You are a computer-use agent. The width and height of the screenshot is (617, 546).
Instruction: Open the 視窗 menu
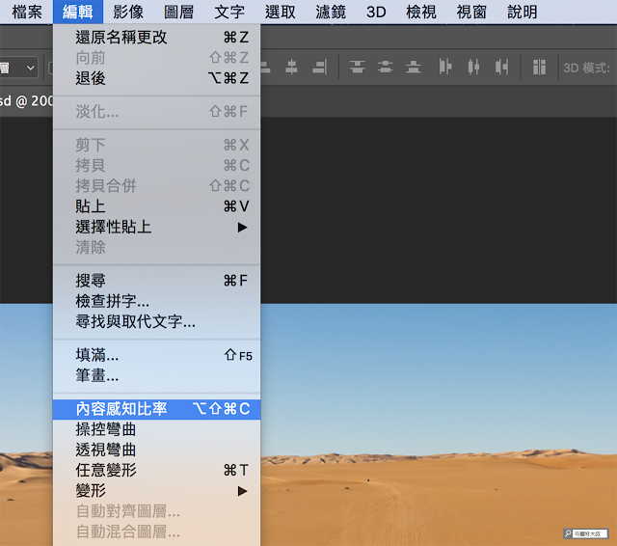tap(471, 12)
